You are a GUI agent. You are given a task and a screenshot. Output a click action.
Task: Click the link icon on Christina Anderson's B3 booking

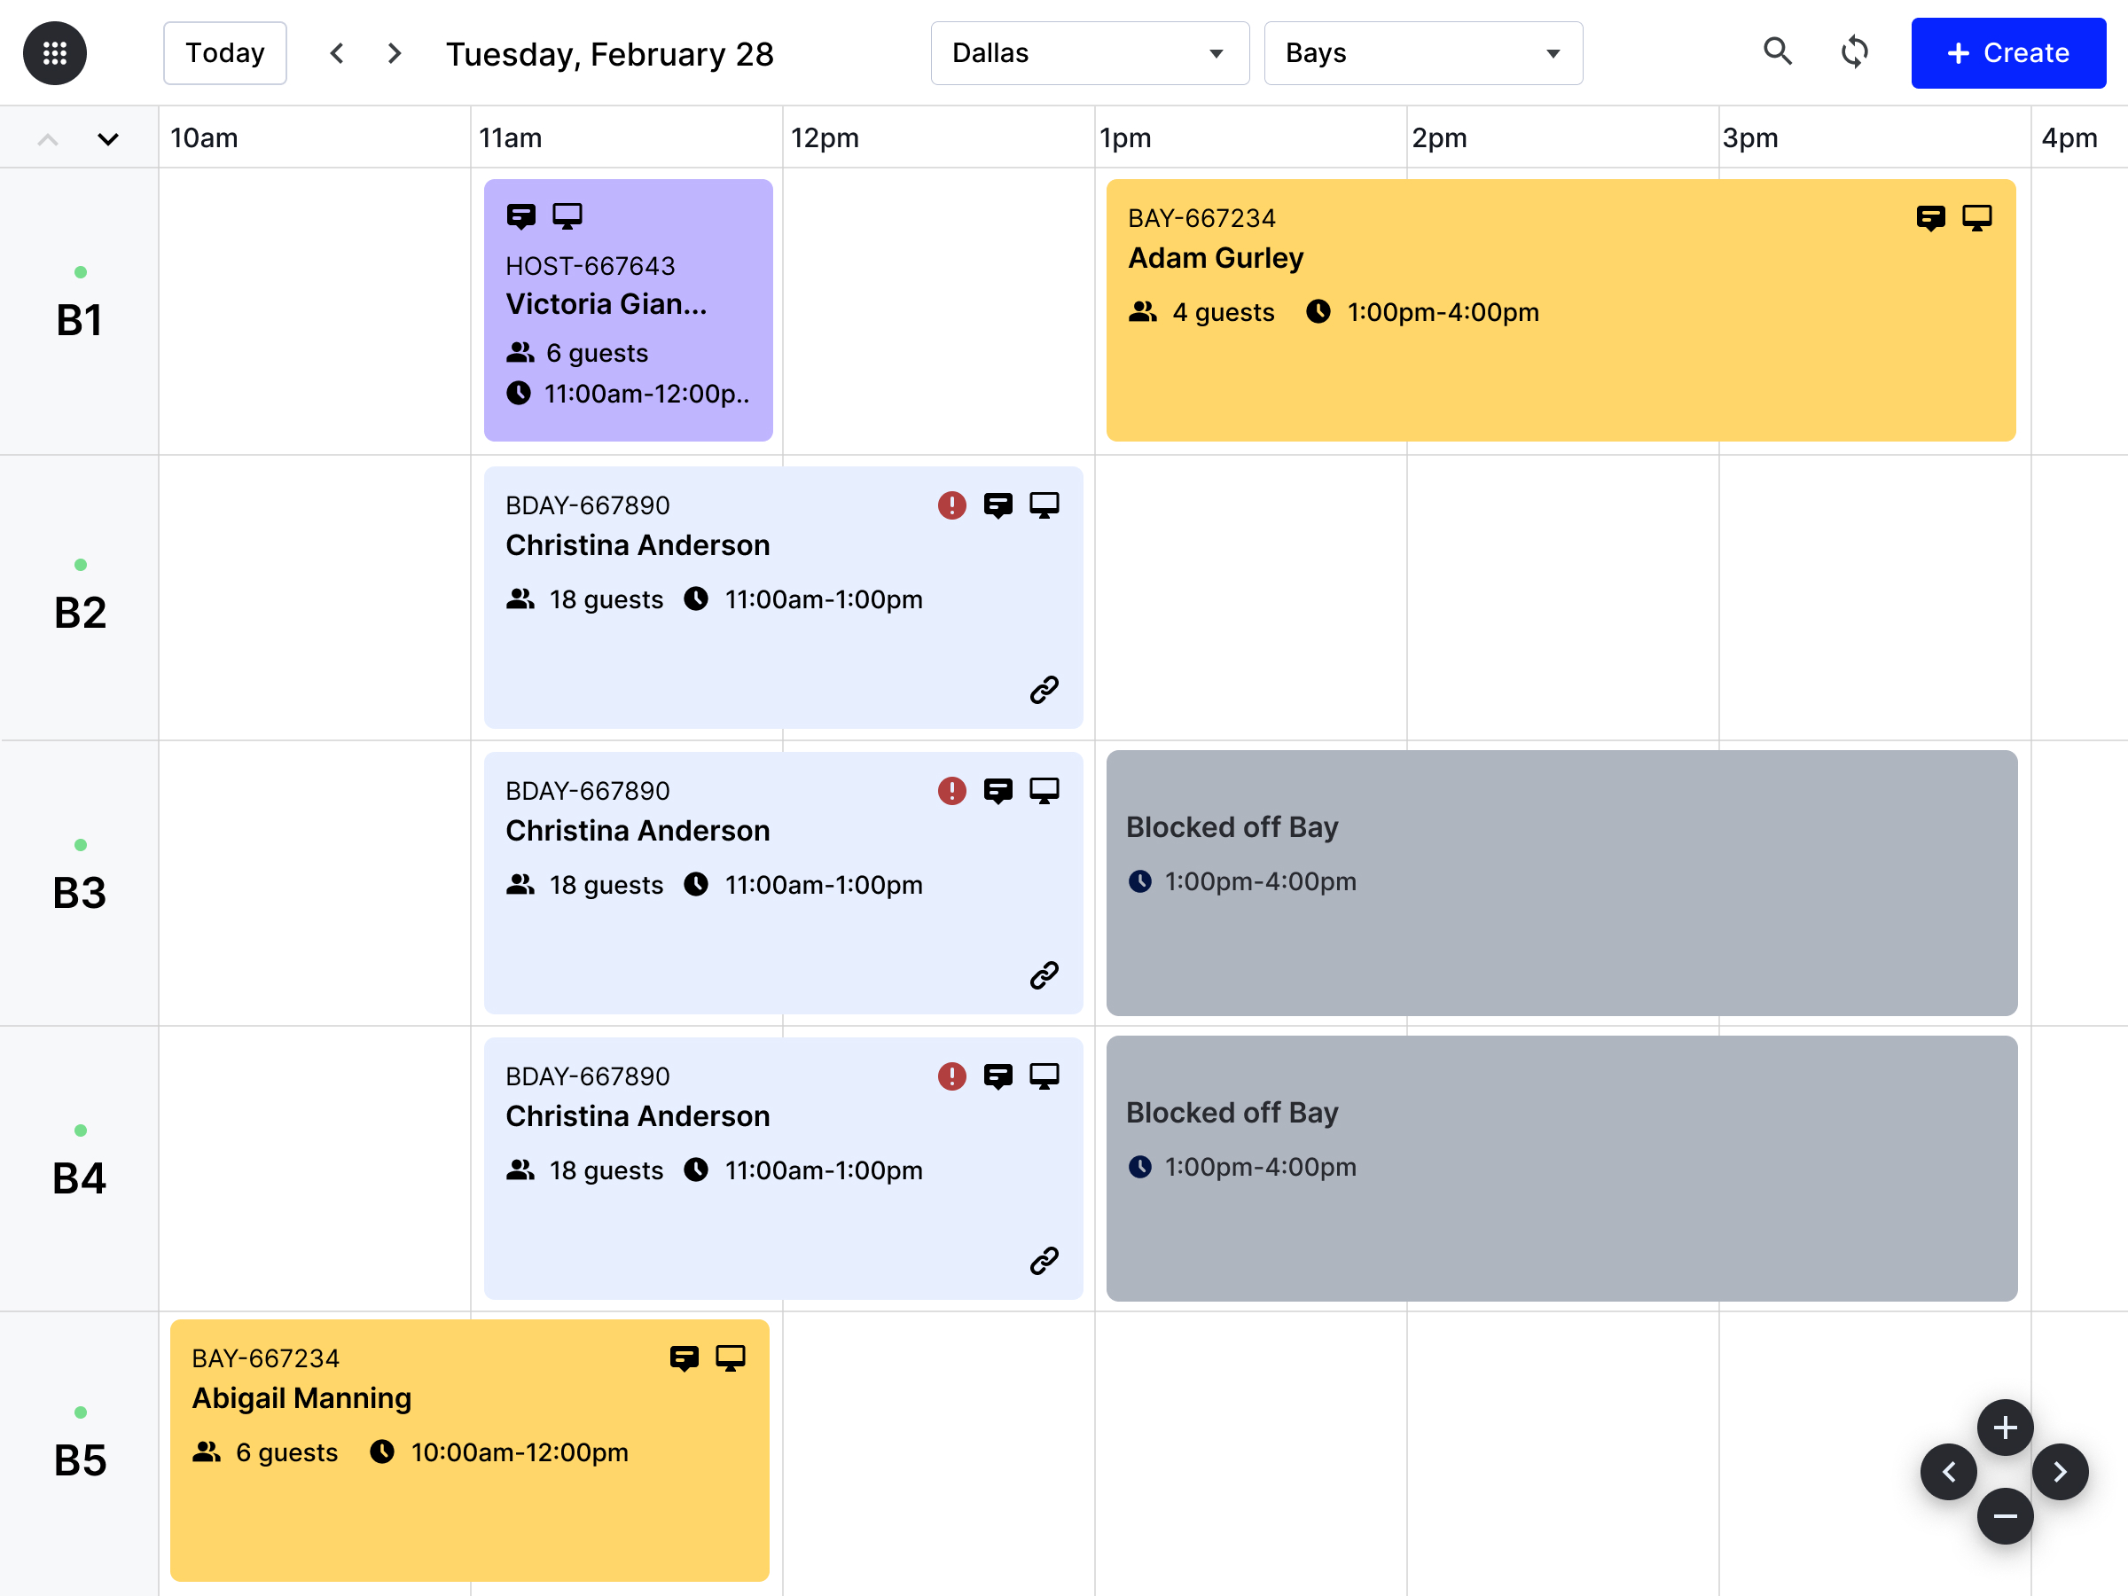pos(1044,974)
